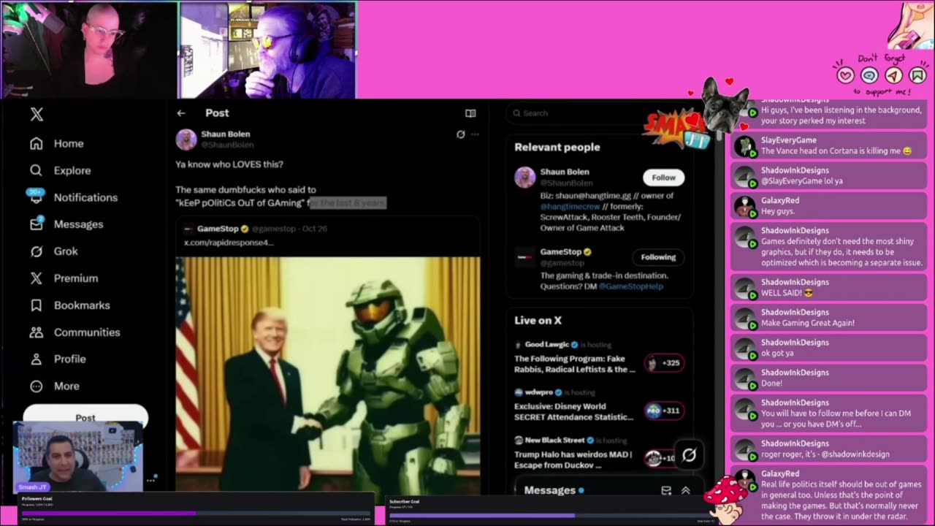
Task: Open the Premium X icon
Action: pyautogui.click(x=36, y=278)
